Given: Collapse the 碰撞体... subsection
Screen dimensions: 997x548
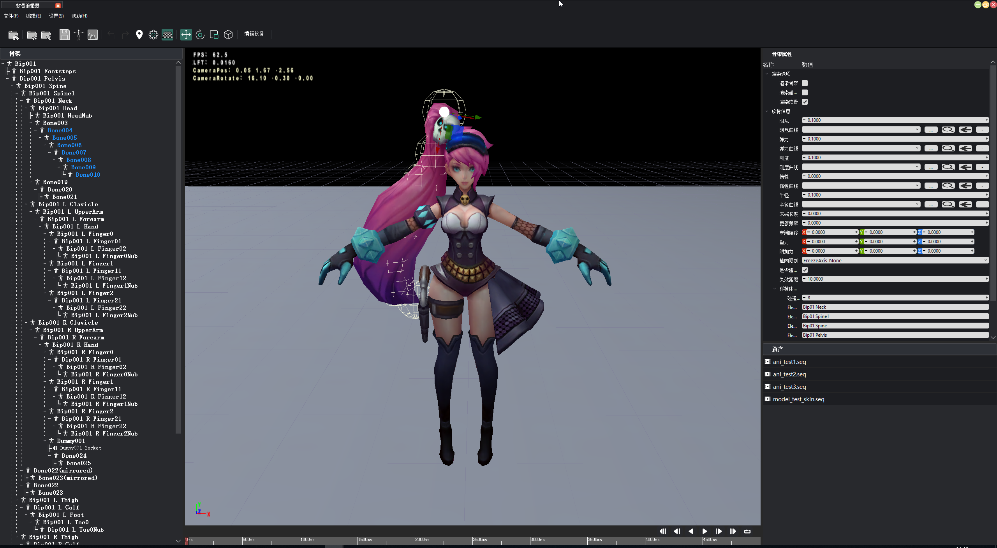Looking at the screenshot, I should tap(775, 289).
